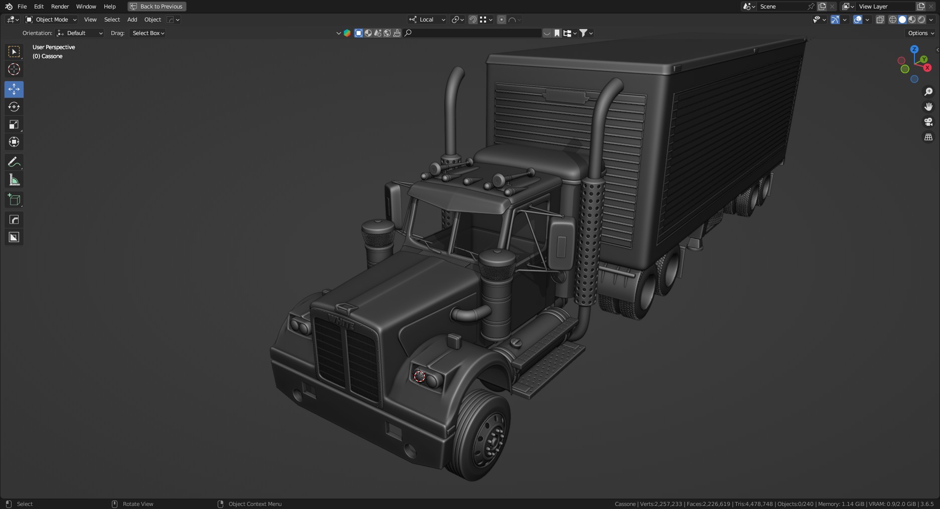Viewport: 940px width, 509px height.
Task: Open the editor type dropdown
Action: click(x=13, y=20)
